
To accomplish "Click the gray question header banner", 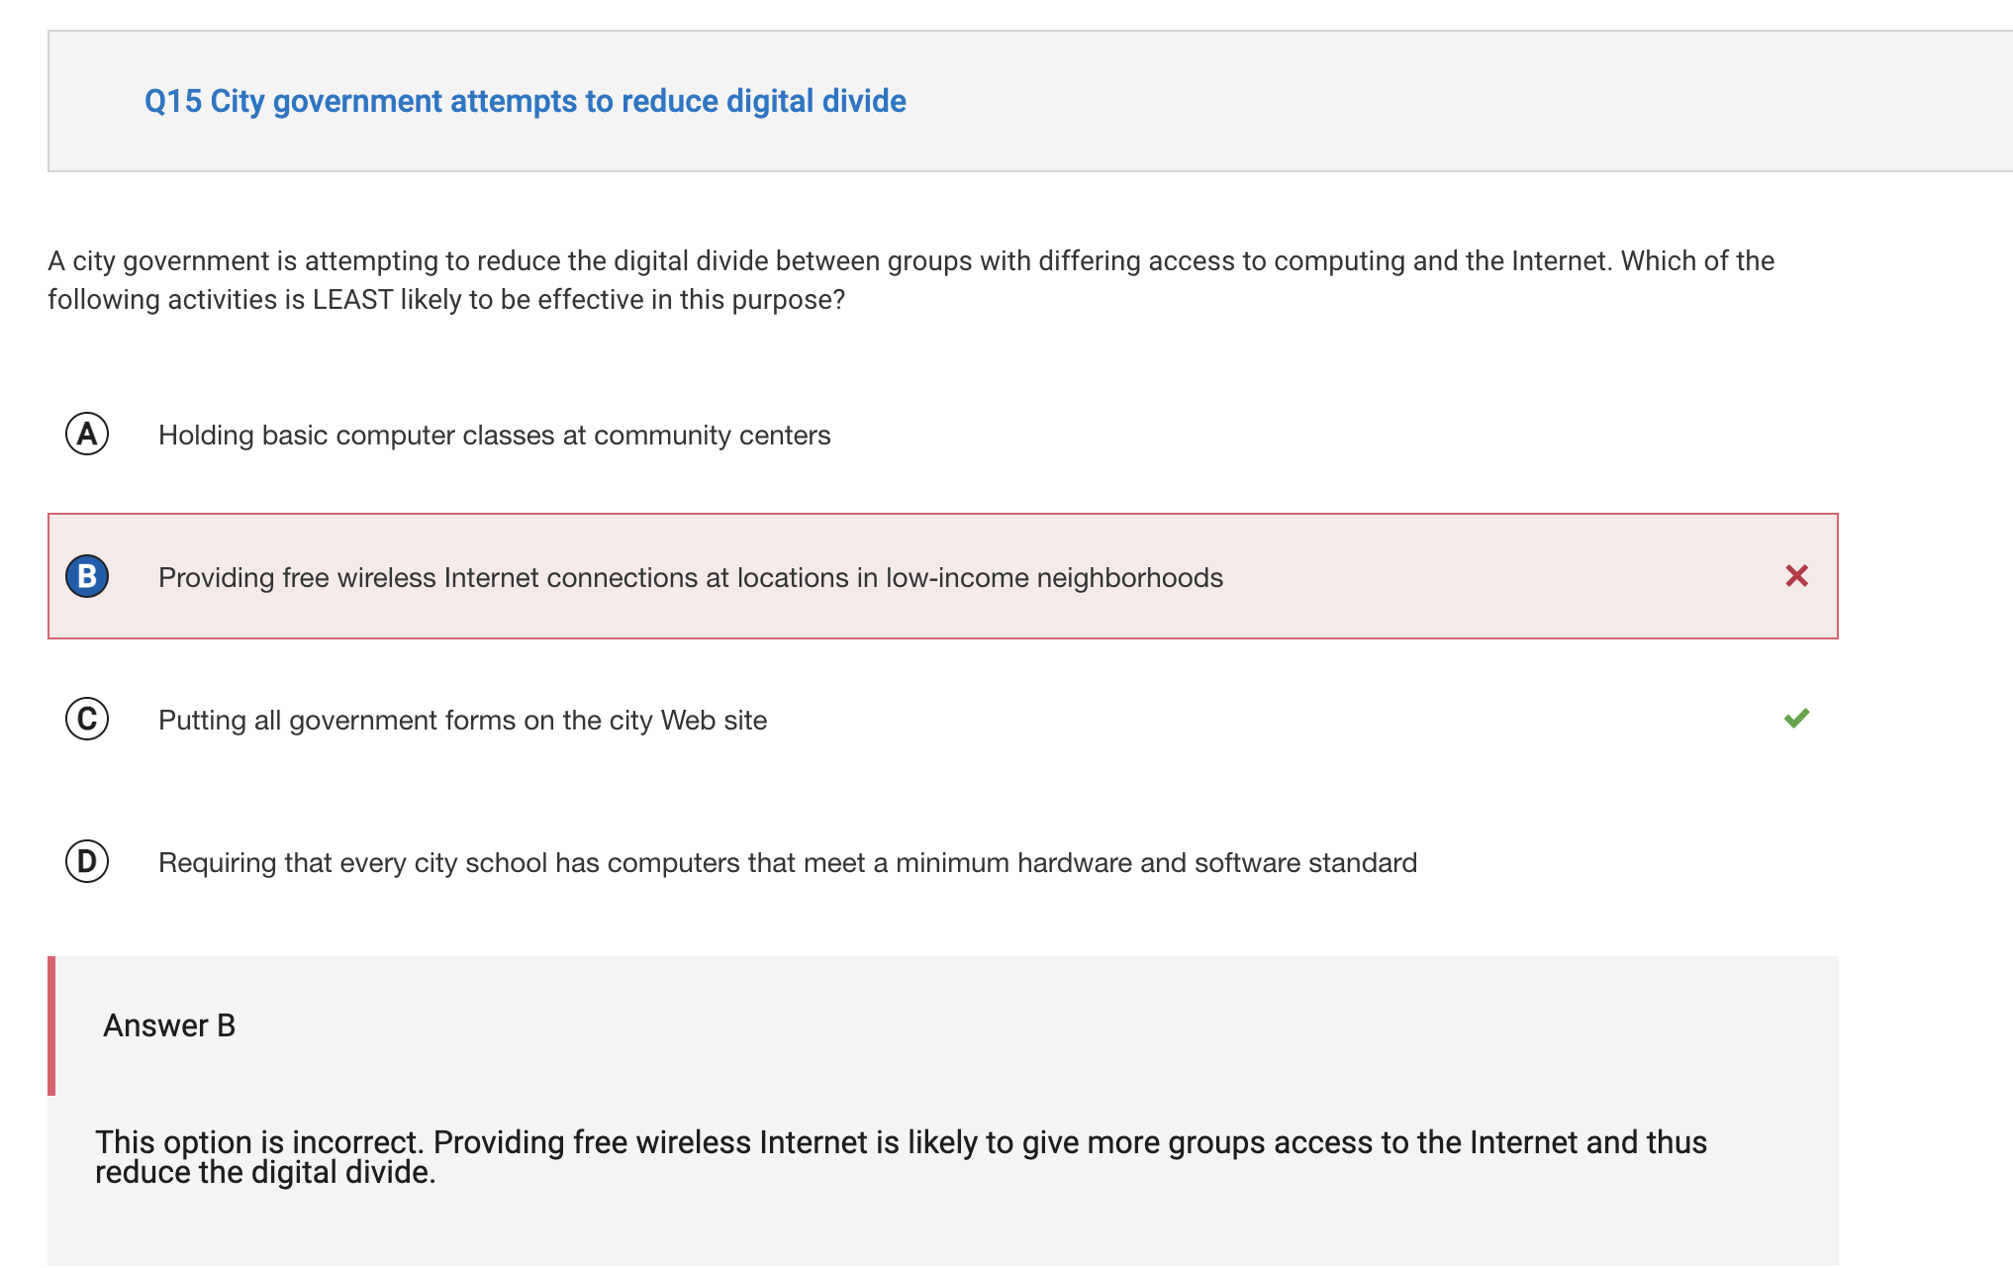I will click(x=1029, y=101).
